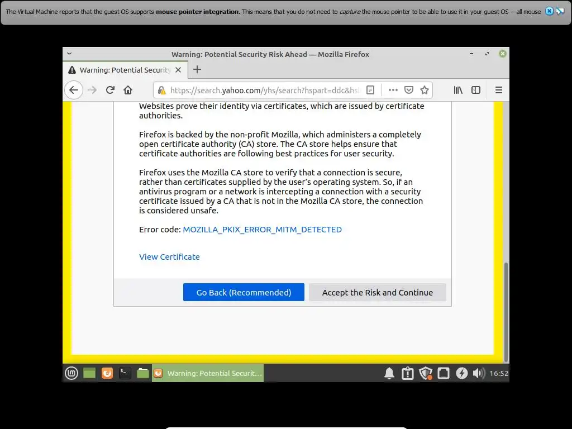Open power manager lightning tray icon
This screenshot has height=429, width=572.
coord(461,373)
